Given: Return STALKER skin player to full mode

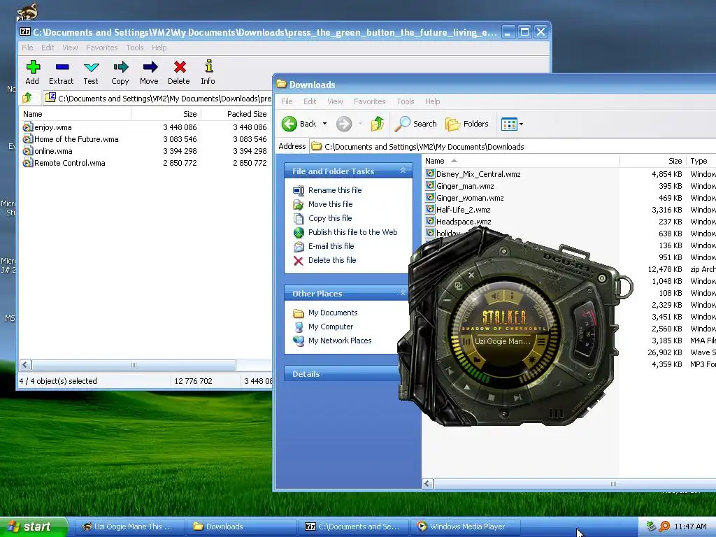Looking at the screenshot, I should 458,286.
